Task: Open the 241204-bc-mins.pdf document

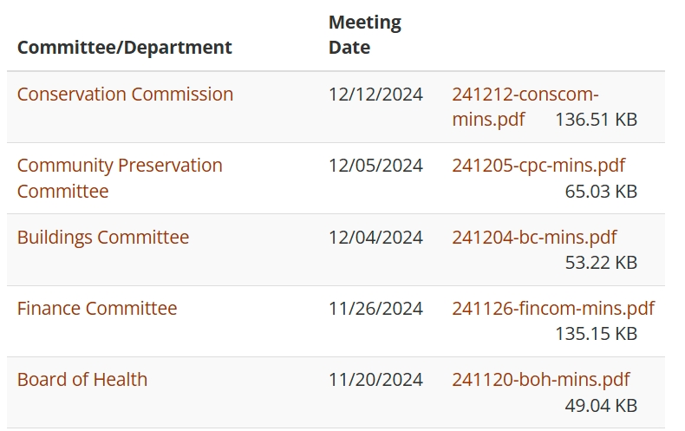Action: tap(534, 238)
